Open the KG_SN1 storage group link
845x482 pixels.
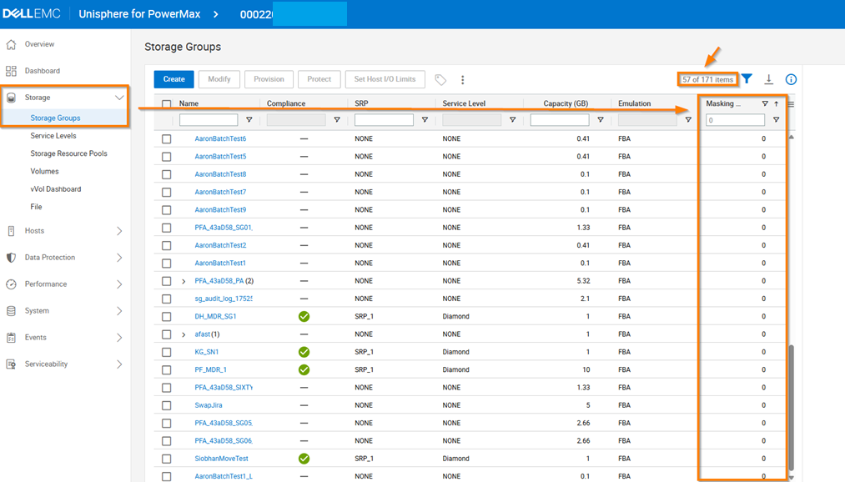(206, 352)
